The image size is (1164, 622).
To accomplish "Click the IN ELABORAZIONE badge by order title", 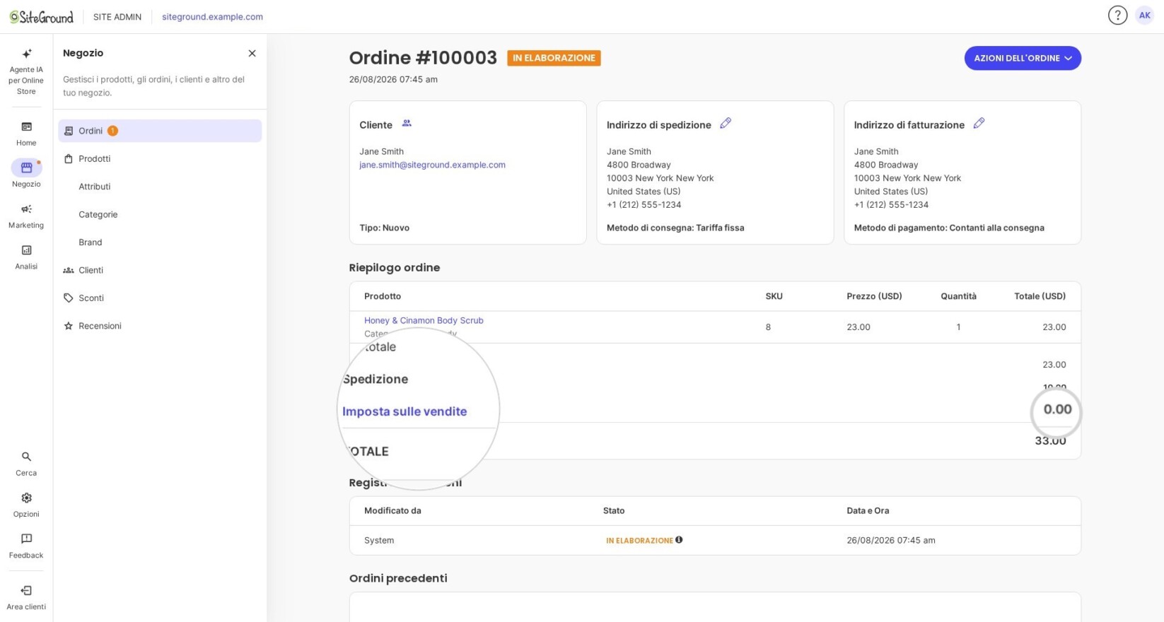I will 554,58.
